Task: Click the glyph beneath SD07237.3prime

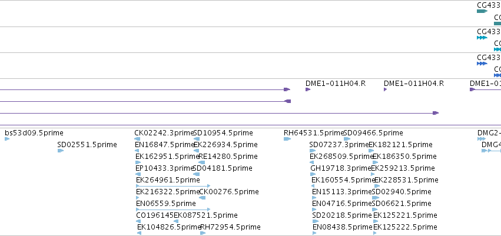Action: coord(313,151)
